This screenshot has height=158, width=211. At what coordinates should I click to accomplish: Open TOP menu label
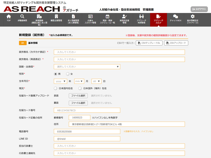point(9,21)
